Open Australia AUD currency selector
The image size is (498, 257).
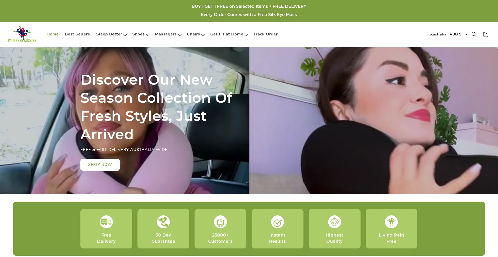448,34
